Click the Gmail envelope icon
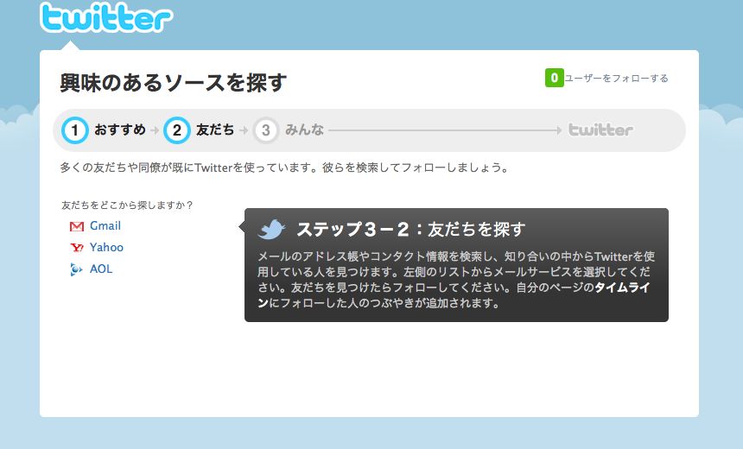 76,226
